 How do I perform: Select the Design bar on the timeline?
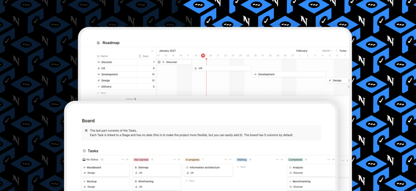click(338, 80)
